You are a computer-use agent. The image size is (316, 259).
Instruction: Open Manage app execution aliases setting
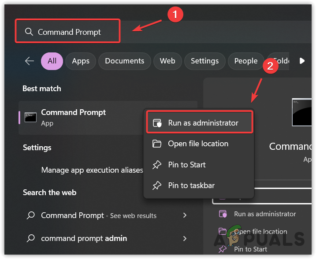point(92,170)
